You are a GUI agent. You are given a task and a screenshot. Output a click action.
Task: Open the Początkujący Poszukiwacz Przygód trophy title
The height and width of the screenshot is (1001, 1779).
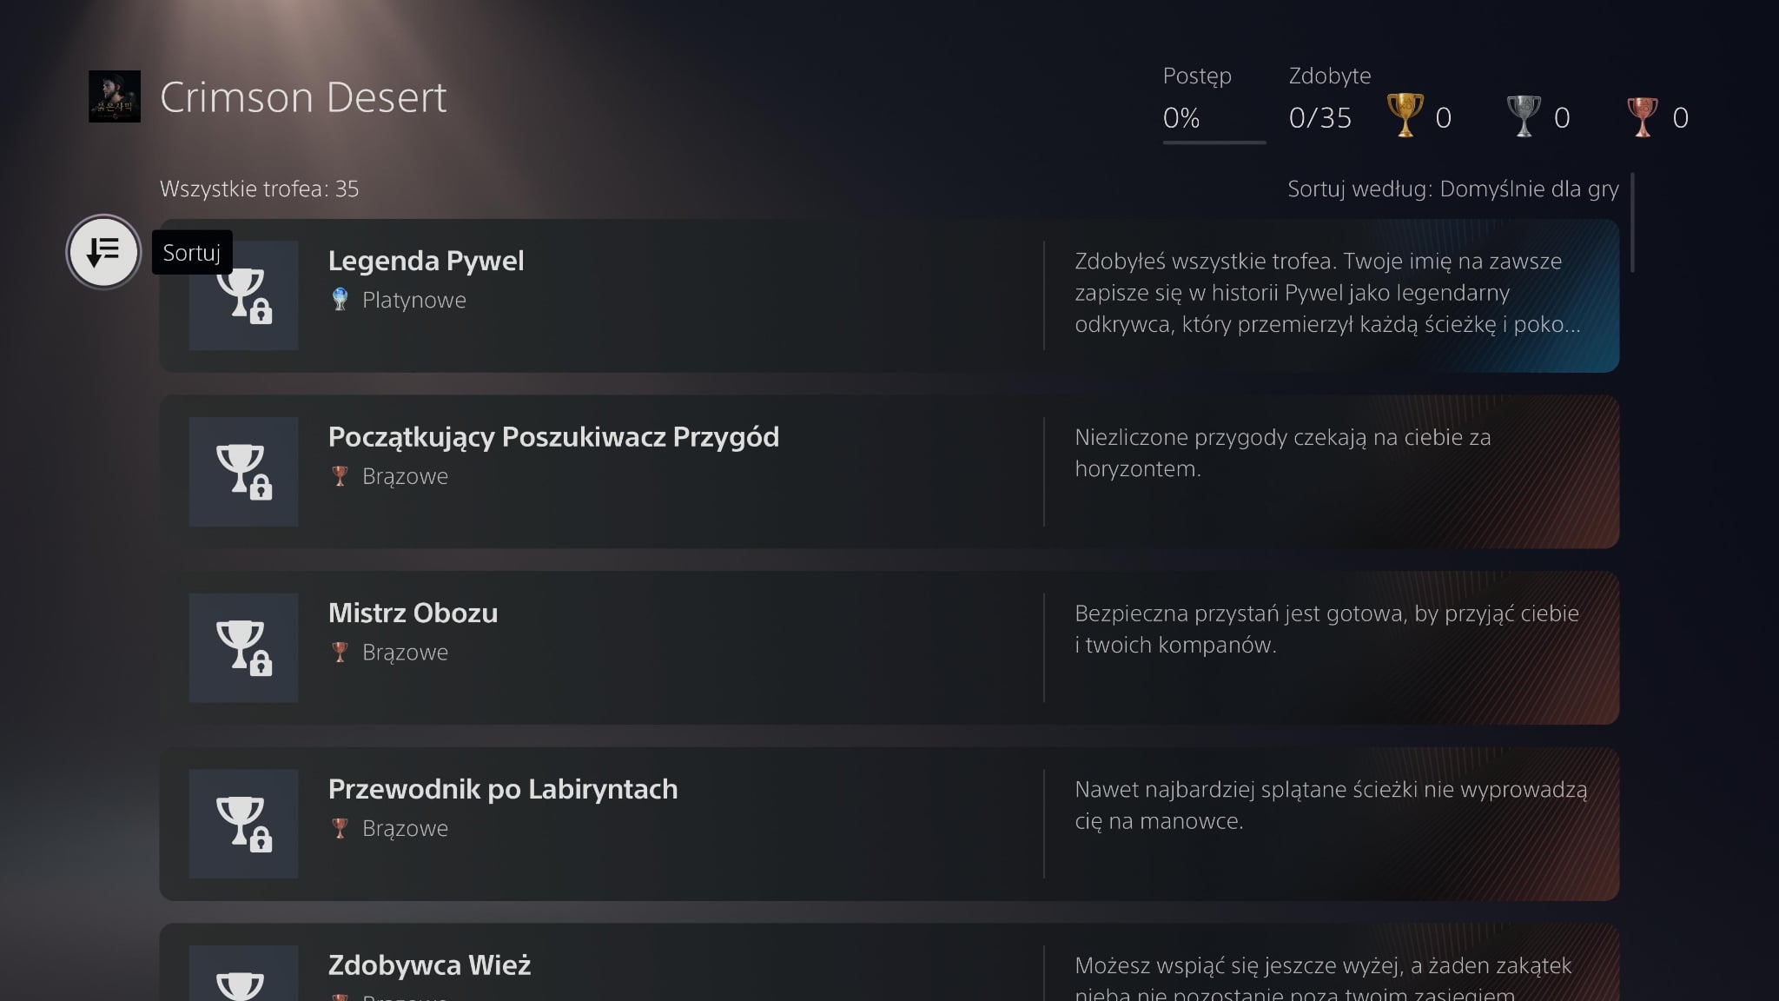[553, 437]
